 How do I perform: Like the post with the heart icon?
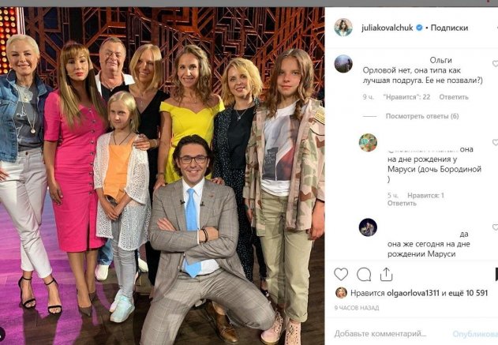[341, 274]
